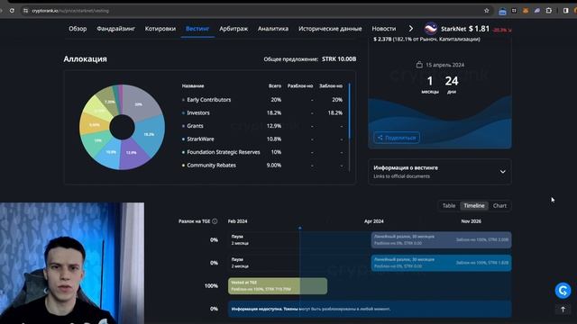
Task: Switch to the Котировки tab
Action: tap(160, 29)
